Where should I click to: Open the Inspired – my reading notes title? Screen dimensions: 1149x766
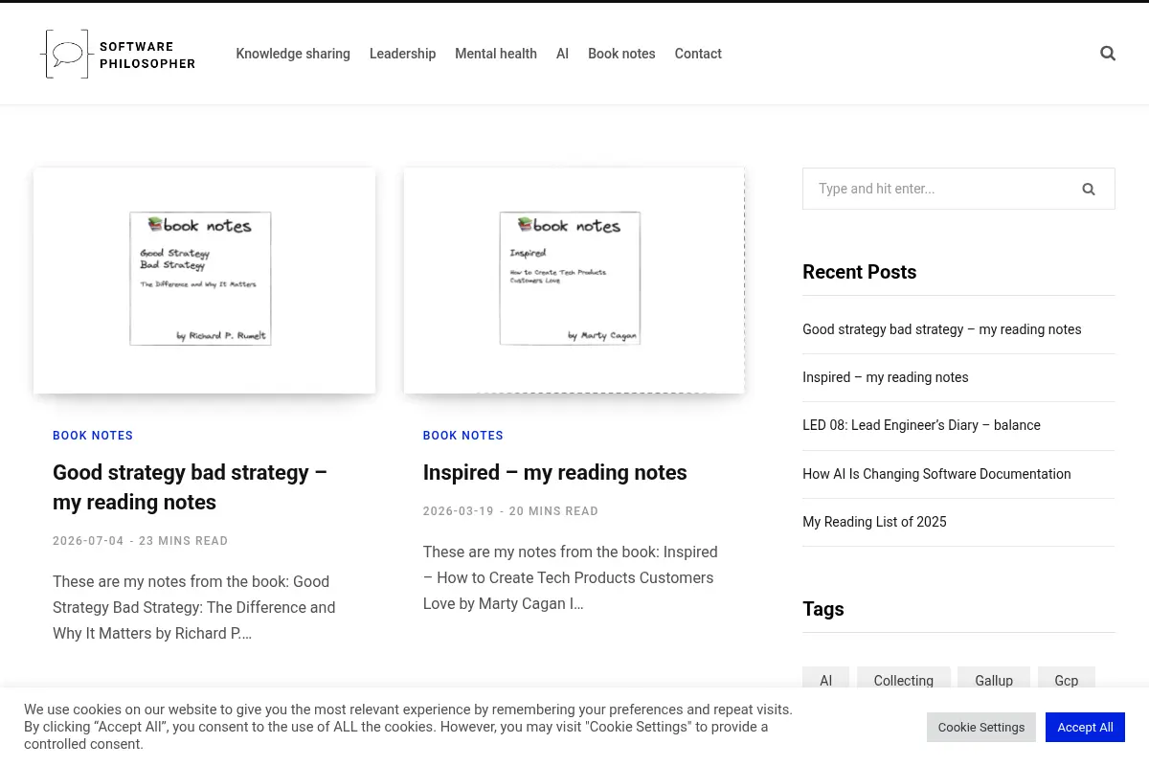pyautogui.click(x=555, y=472)
